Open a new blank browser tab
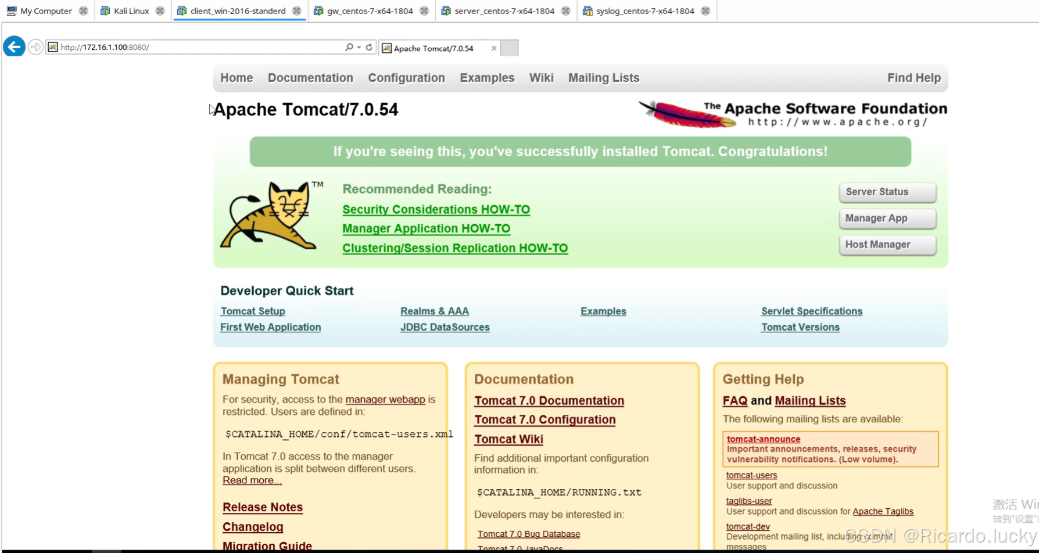The width and height of the screenshot is (1039, 553). (510, 48)
